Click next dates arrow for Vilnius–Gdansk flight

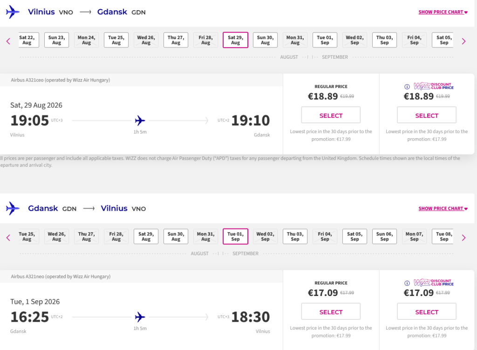[x=463, y=41]
